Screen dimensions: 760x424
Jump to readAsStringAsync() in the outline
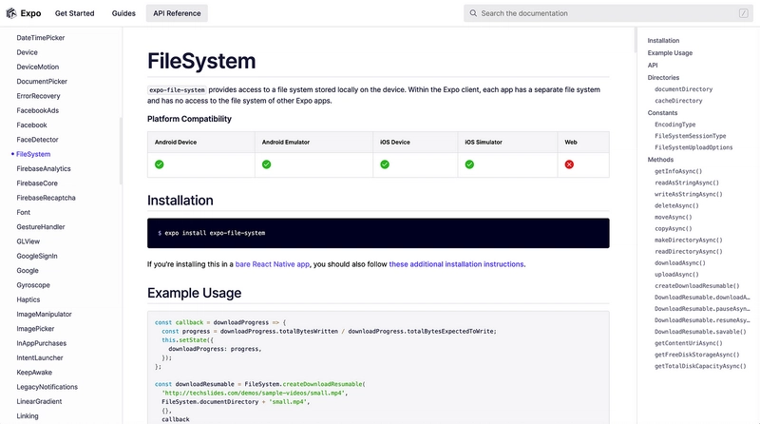[687, 183]
